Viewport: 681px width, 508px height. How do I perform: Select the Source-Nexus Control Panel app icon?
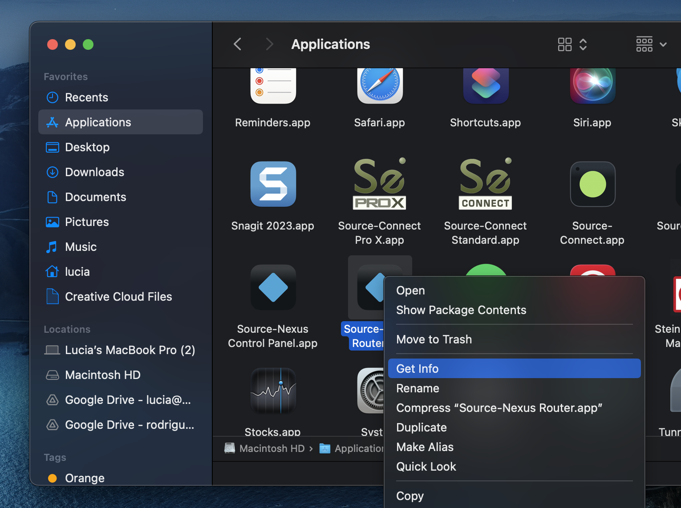pyautogui.click(x=273, y=287)
